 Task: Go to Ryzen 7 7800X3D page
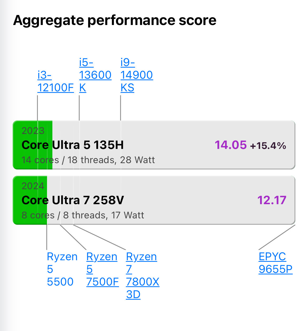pyautogui.click(x=142, y=275)
